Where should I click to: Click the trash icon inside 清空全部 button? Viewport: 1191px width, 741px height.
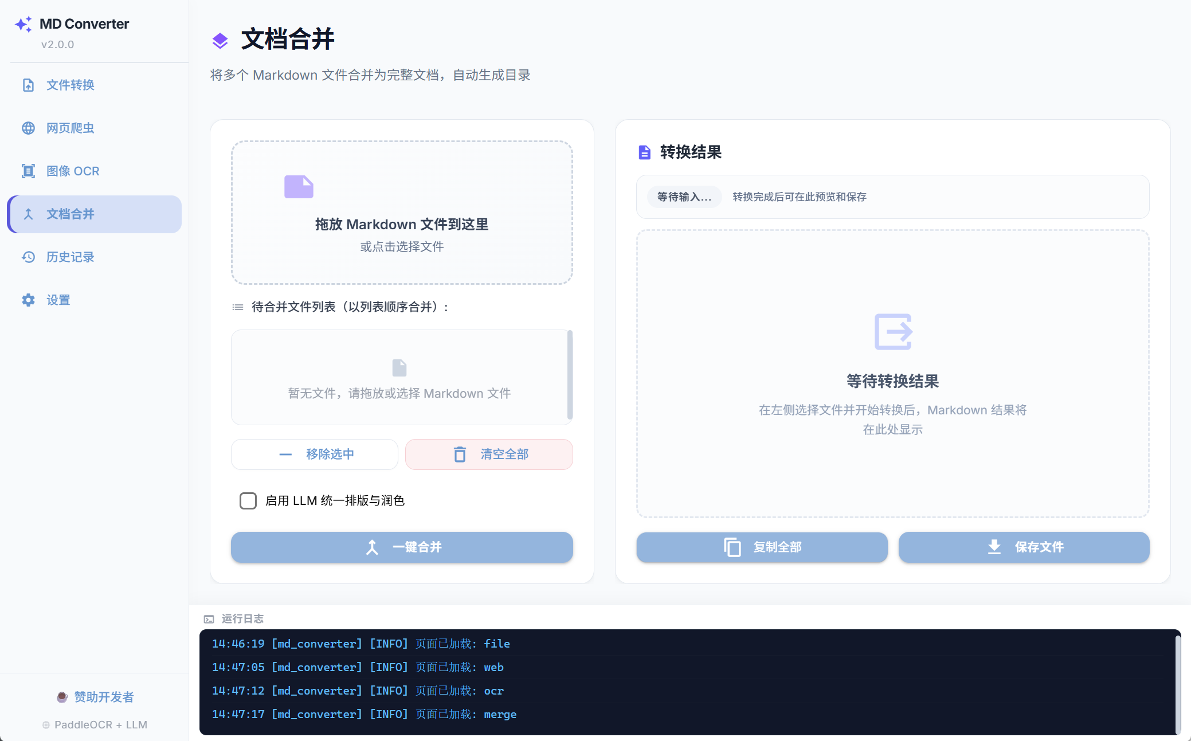click(460, 454)
